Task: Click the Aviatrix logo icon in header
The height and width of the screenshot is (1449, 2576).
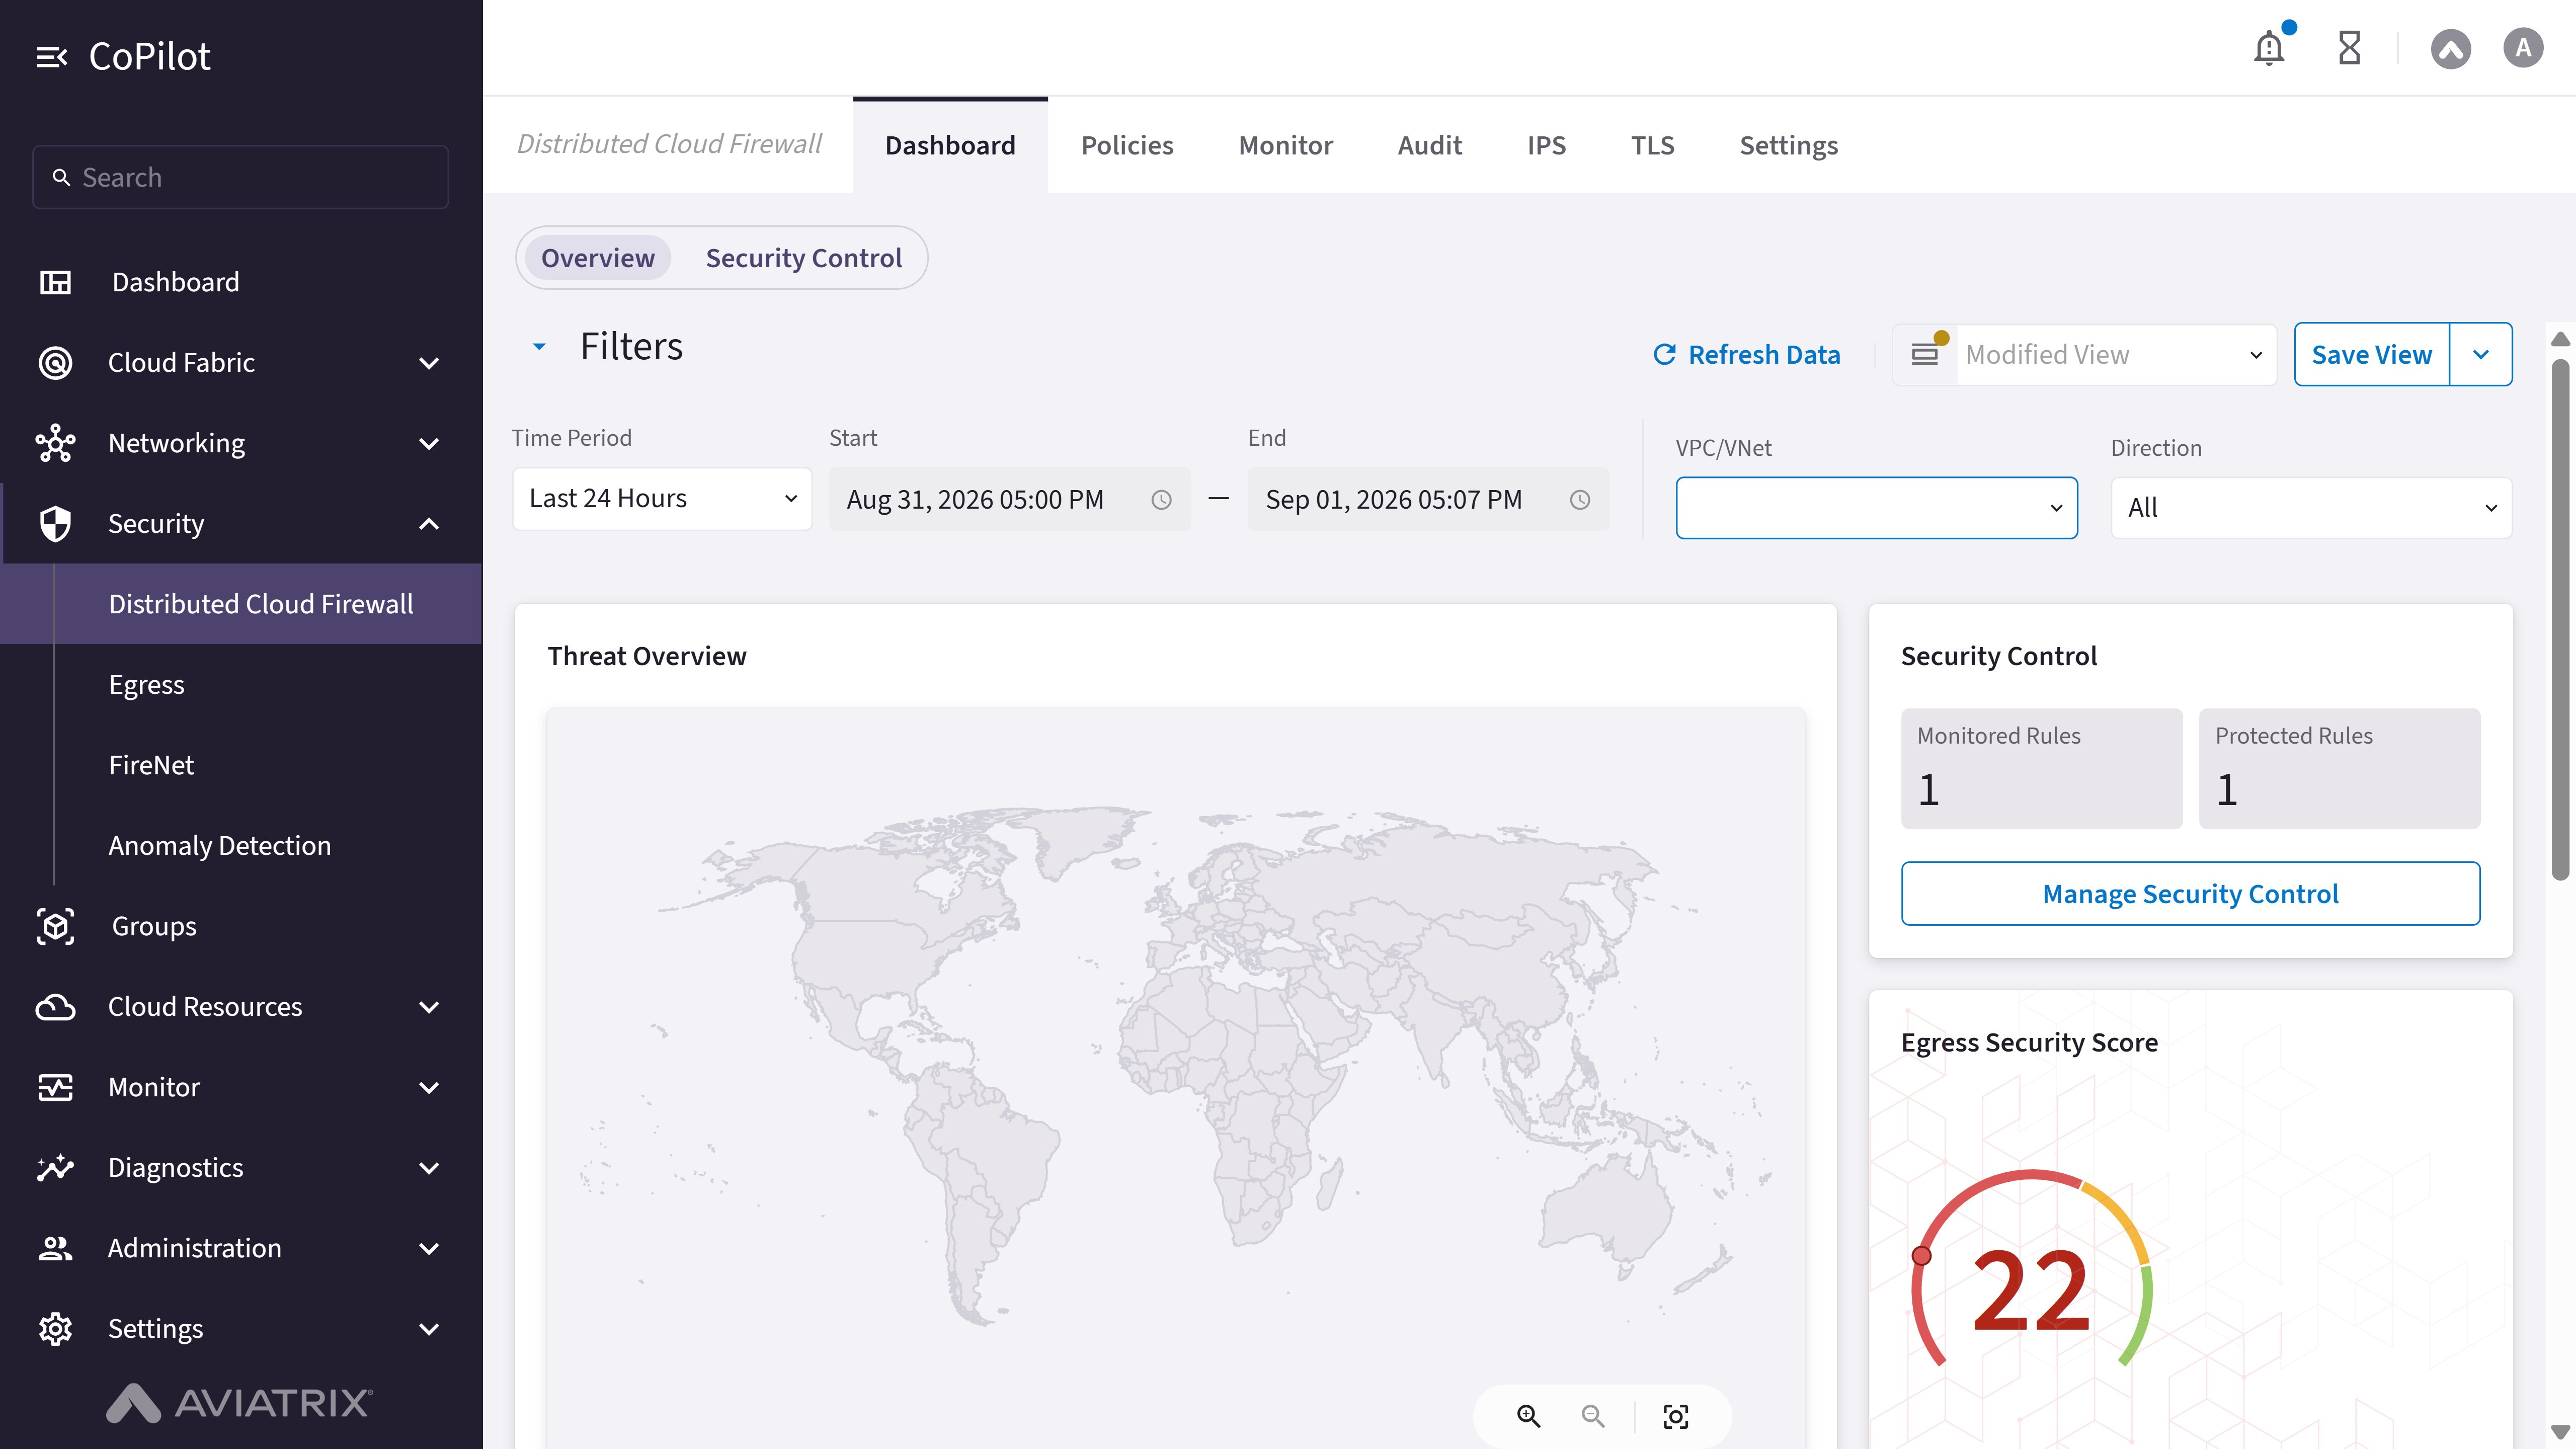Action: 2450,48
